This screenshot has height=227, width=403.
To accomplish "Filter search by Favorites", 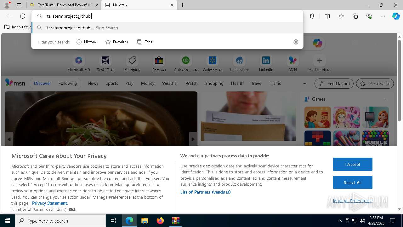I will (116, 42).
